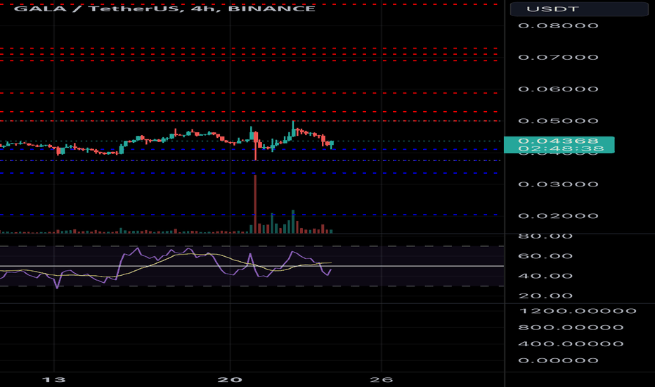
Task: Click the RSI 80.00 scale label
Action: (x=545, y=236)
